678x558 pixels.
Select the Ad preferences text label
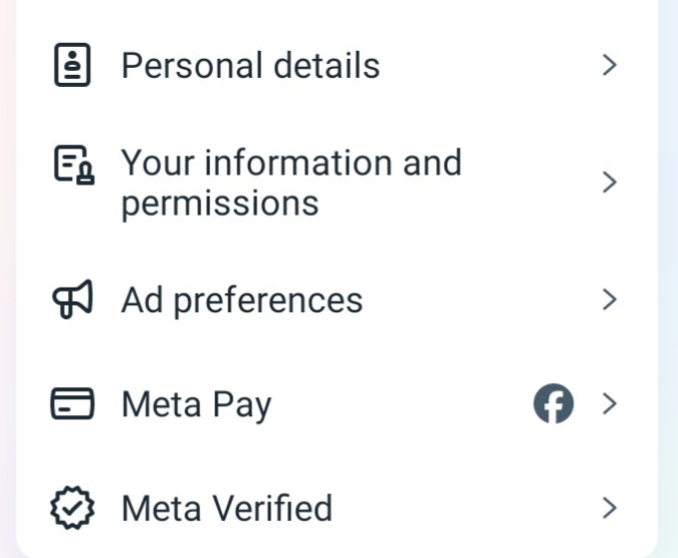click(242, 300)
